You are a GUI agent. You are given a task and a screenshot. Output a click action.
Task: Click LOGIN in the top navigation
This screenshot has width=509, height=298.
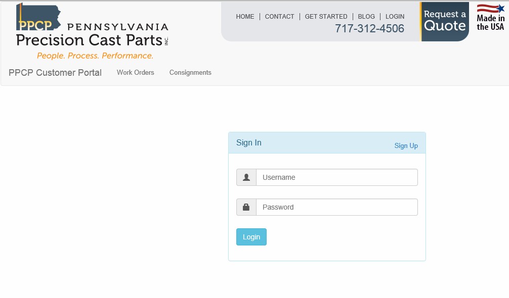click(x=395, y=17)
